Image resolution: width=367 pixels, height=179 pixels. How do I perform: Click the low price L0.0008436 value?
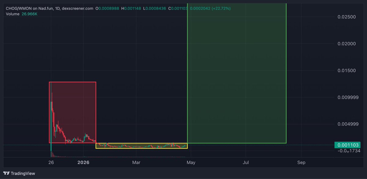155,9
